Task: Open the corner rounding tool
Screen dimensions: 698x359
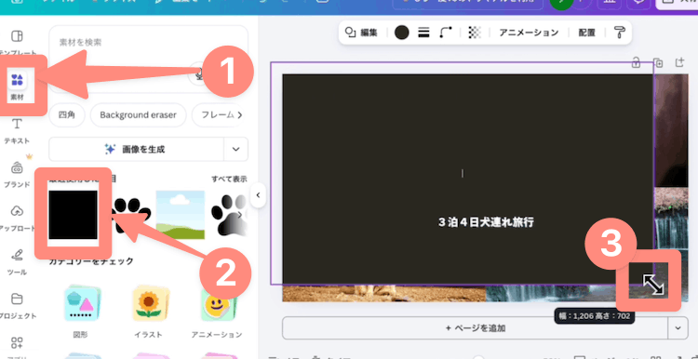Action: coord(446,32)
